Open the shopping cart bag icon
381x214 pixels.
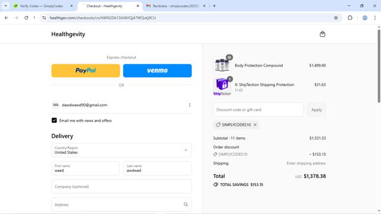pyautogui.click(x=322, y=34)
